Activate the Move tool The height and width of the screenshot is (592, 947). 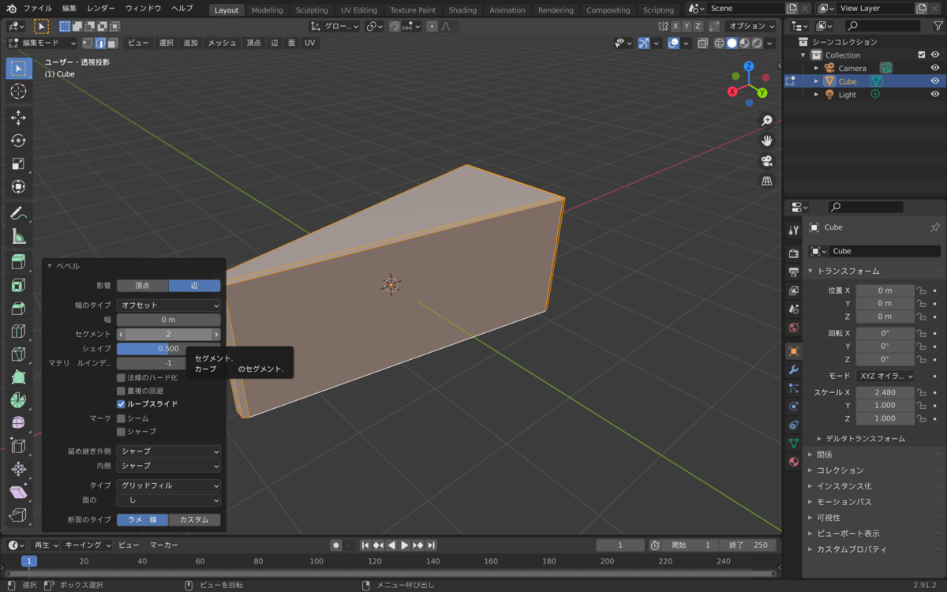tap(18, 118)
